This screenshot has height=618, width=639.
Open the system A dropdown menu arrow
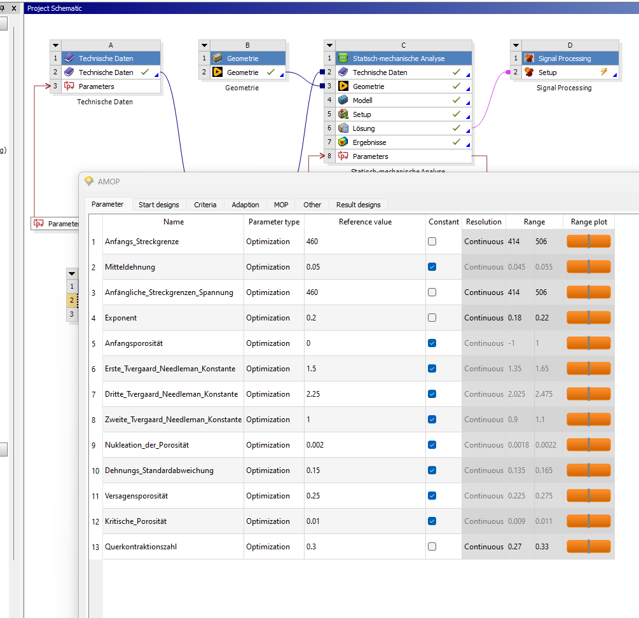[x=56, y=45]
